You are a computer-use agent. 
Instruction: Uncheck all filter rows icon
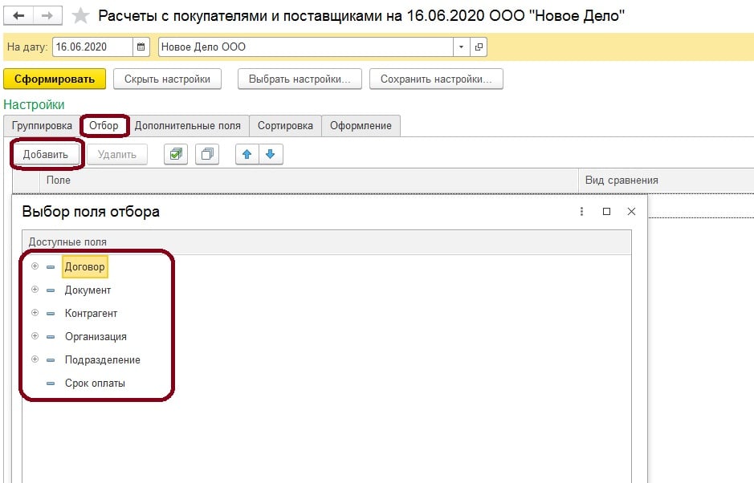click(207, 154)
